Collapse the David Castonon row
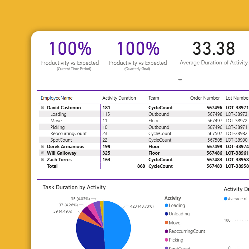 click(x=43, y=108)
